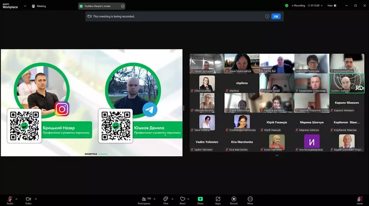Select Valentyna Zhukovska video tile
Viewport: 369px width, 206px height.
[x=312, y=64]
